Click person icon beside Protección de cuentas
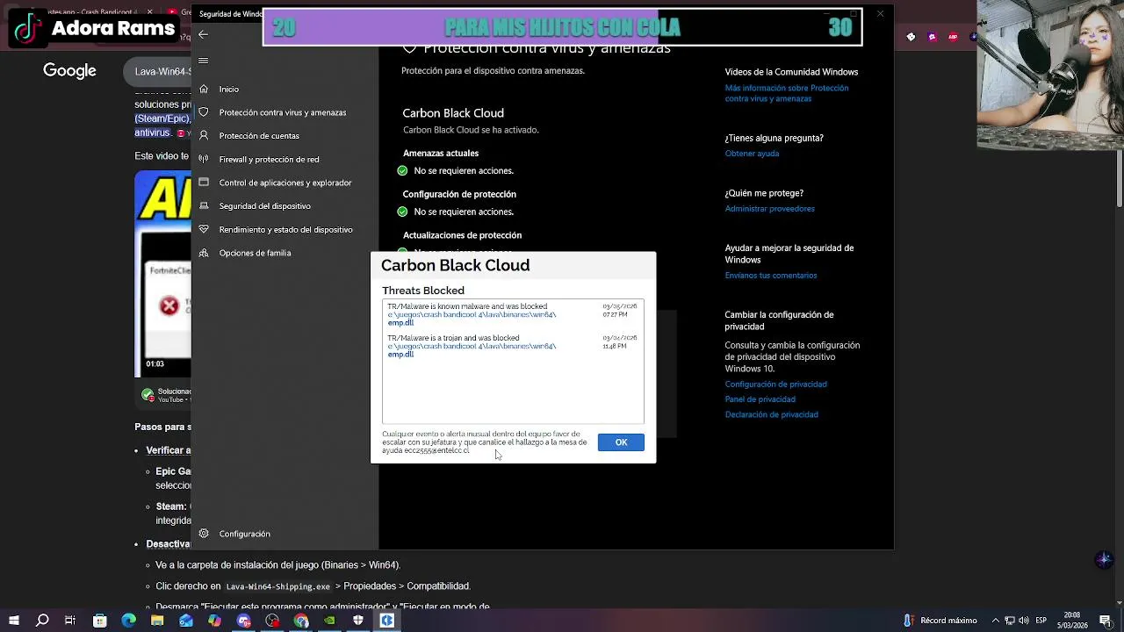Viewport: 1124px width, 632px height. coord(204,136)
